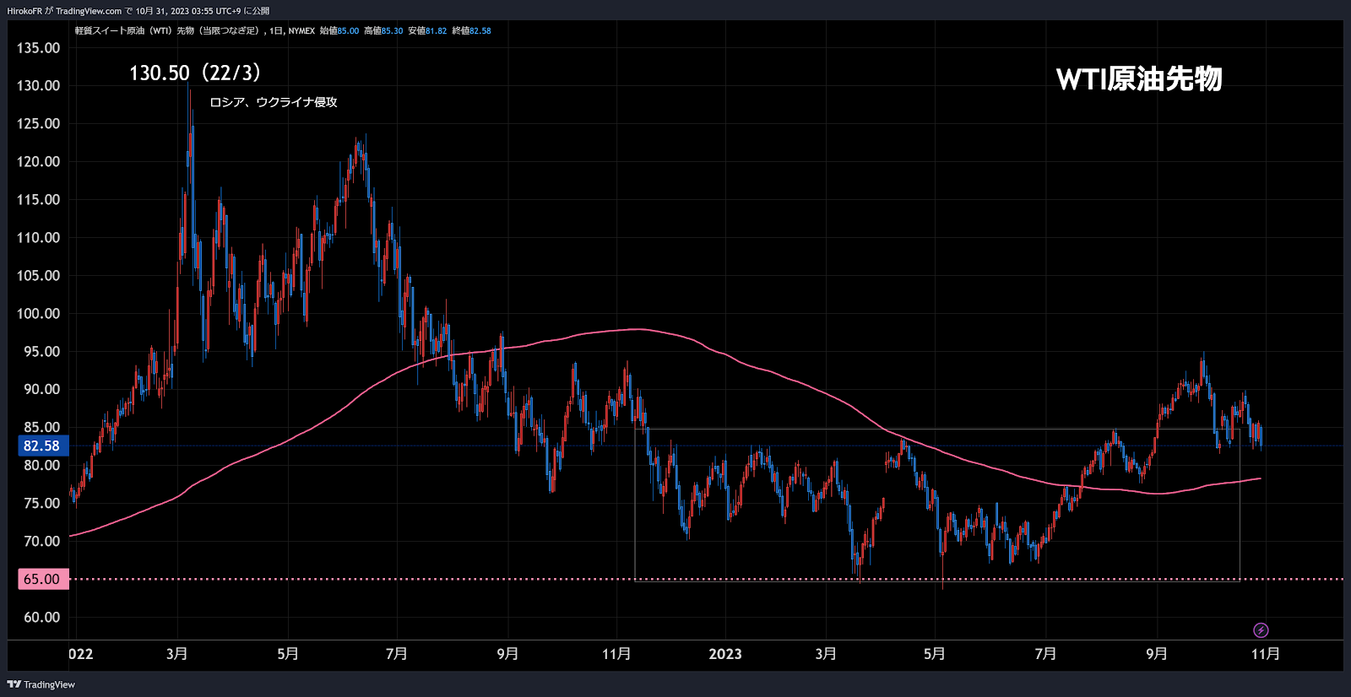Click the rightmost 7月 time axis label
Screen dimensions: 1351x697
(x=1045, y=654)
